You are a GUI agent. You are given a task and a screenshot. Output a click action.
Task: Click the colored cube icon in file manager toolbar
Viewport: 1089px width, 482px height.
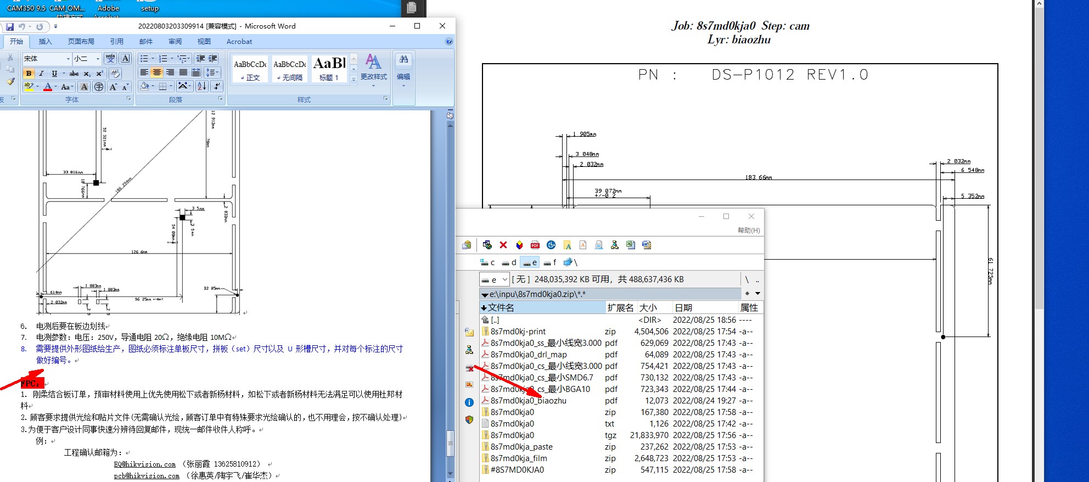pyautogui.click(x=519, y=245)
